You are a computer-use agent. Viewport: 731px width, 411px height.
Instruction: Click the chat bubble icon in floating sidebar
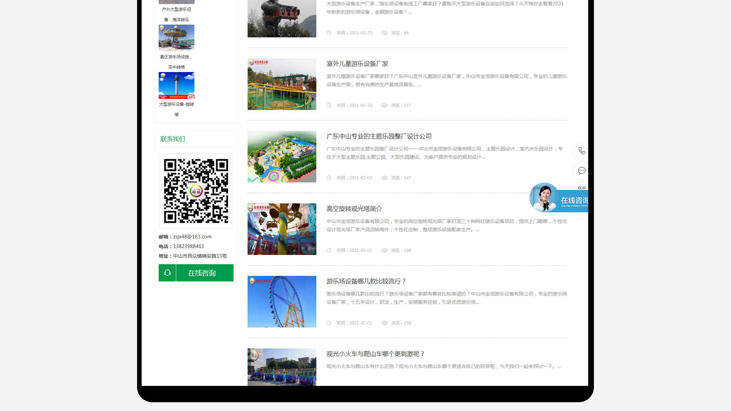[581, 171]
